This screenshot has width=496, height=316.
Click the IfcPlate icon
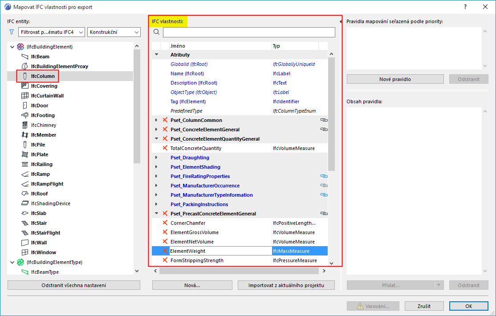tap(24, 155)
